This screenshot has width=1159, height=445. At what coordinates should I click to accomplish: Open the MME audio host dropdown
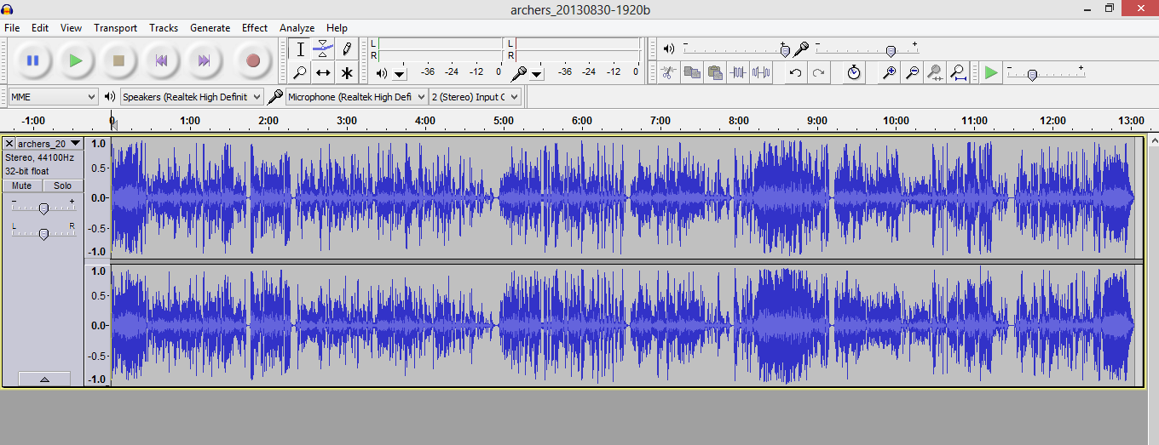tap(52, 97)
